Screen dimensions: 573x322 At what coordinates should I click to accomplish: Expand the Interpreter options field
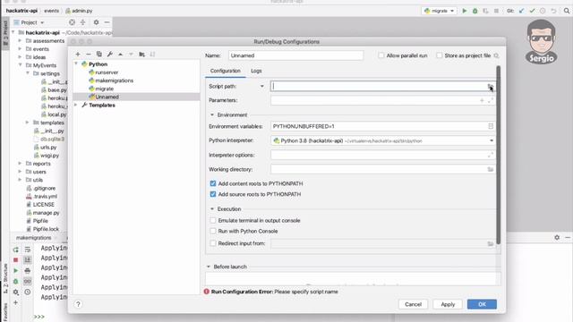click(491, 155)
